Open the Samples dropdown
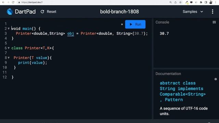 (x=193, y=12)
